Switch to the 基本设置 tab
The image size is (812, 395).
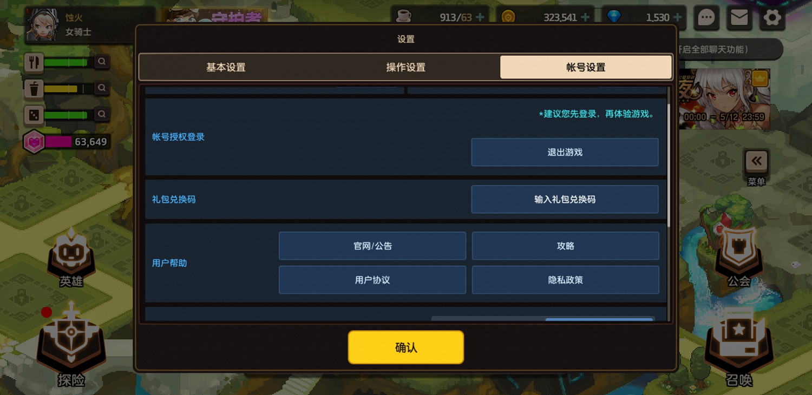click(226, 67)
